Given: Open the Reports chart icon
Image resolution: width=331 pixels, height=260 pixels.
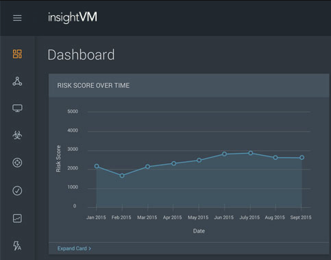Looking at the screenshot, I should point(17,218).
